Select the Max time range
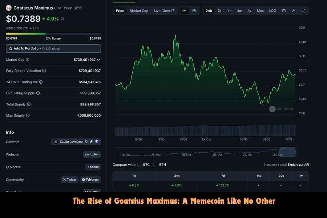Image resolution: width=327 pixels, height=218 pixels. pos(260,11)
